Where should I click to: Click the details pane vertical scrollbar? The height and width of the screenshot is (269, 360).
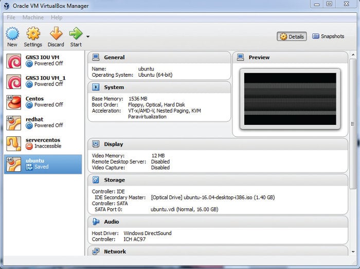[x=353, y=123]
